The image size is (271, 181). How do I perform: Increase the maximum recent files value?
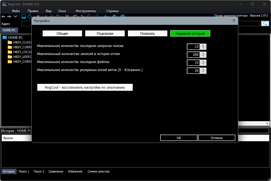[203, 61]
